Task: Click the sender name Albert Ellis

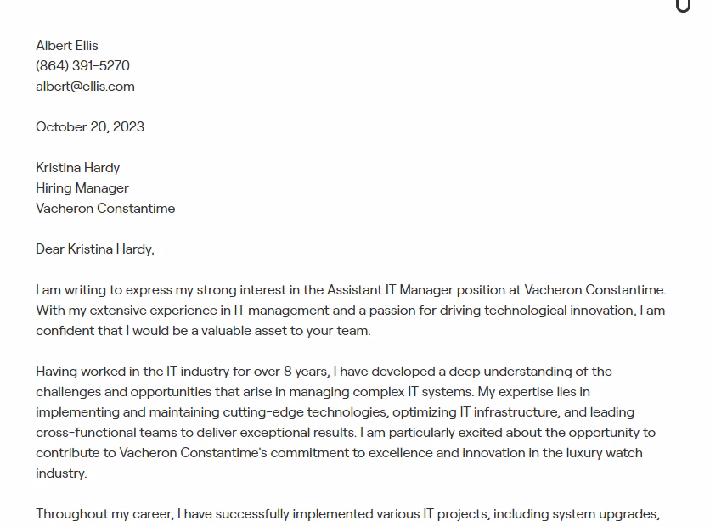Action: (67, 46)
